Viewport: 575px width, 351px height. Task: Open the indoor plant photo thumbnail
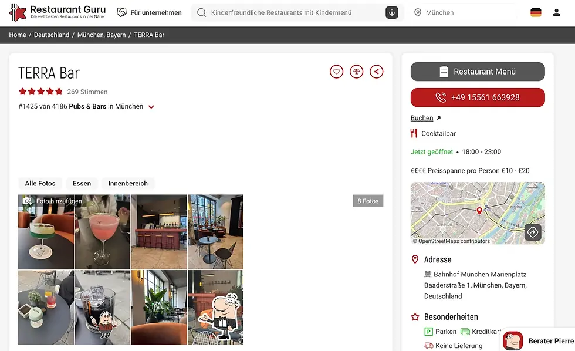pyautogui.click(x=159, y=308)
